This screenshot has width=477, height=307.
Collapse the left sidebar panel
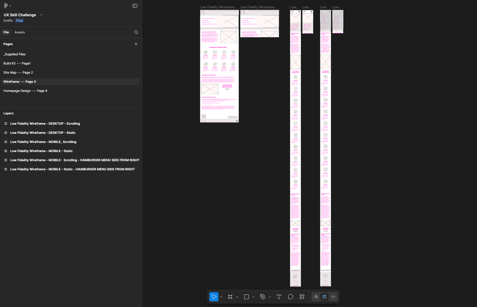135,6
